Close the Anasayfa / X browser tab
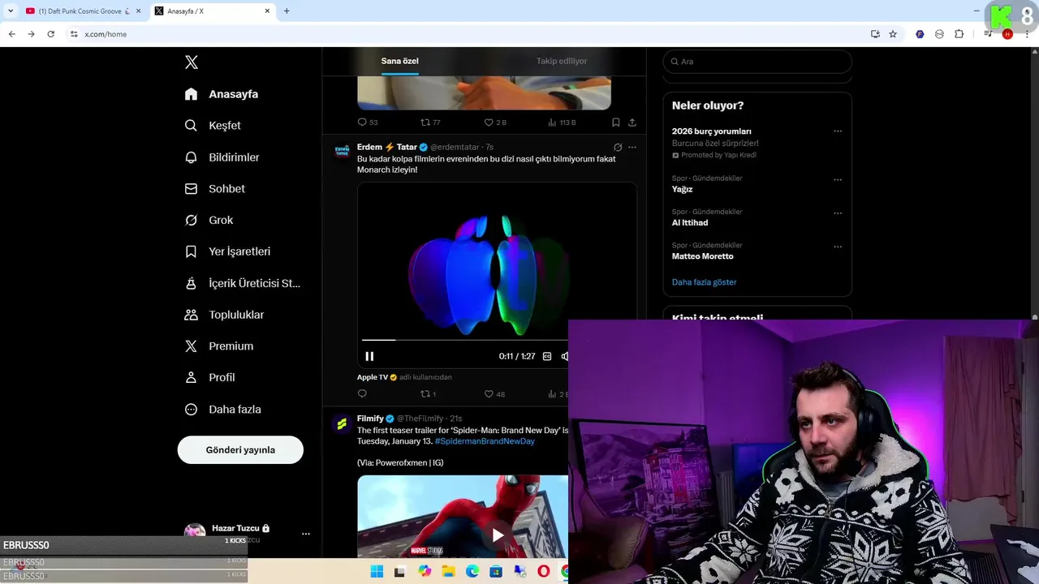Image resolution: width=1039 pixels, height=584 pixels. [x=268, y=11]
